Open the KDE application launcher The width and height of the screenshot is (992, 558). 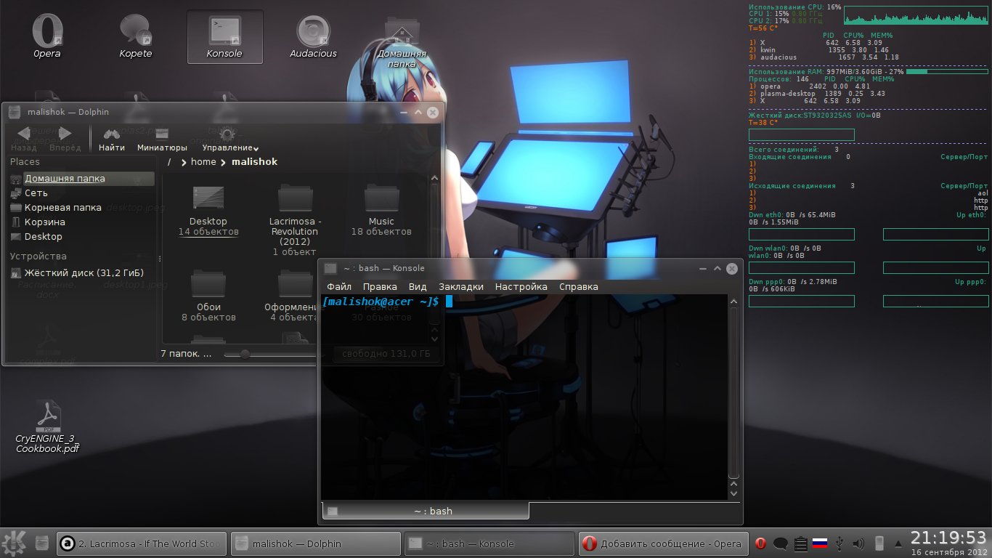pos(14,543)
